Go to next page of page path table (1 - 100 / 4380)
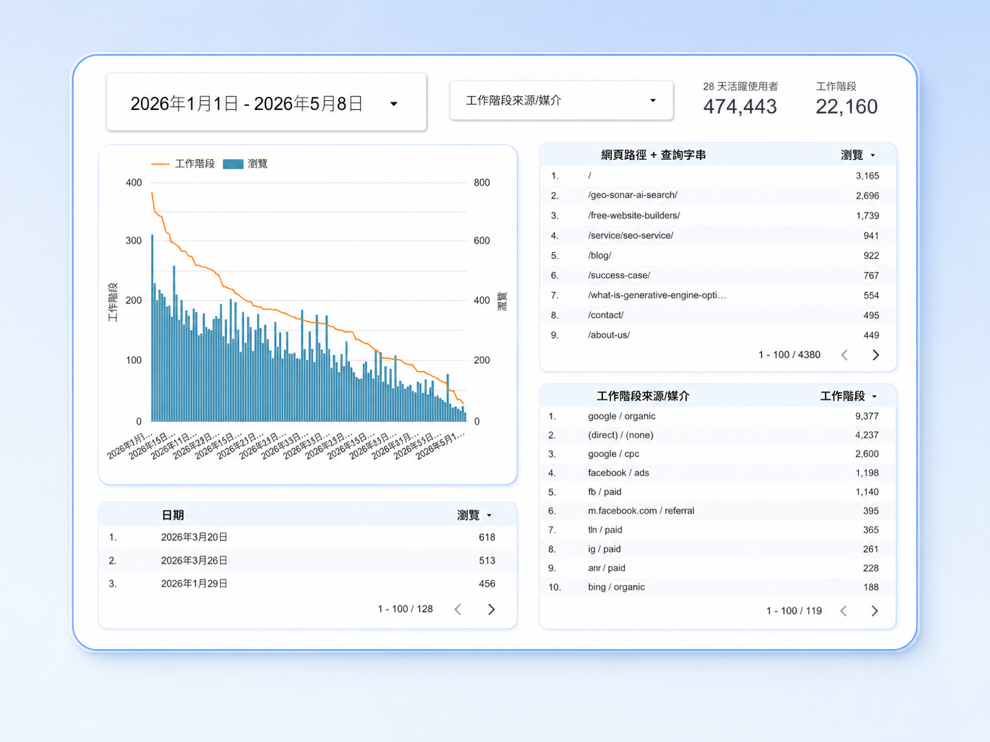This screenshot has width=990, height=742. pyautogui.click(x=876, y=355)
